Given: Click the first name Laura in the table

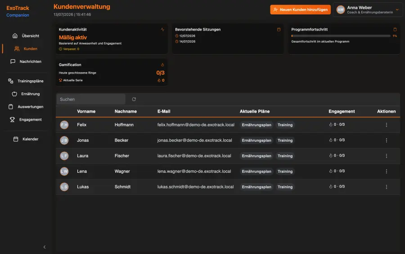Looking at the screenshot, I should click(83, 156).
